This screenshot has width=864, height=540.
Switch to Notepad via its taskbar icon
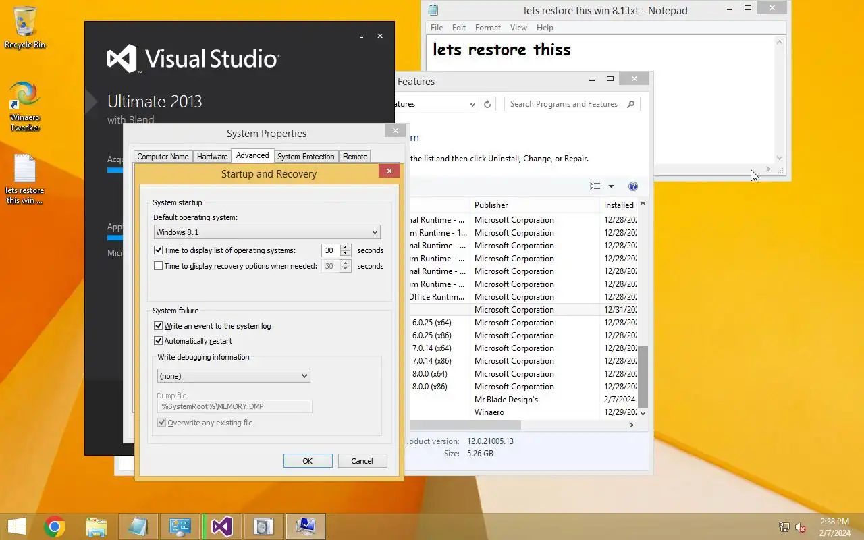pos(138,526)
